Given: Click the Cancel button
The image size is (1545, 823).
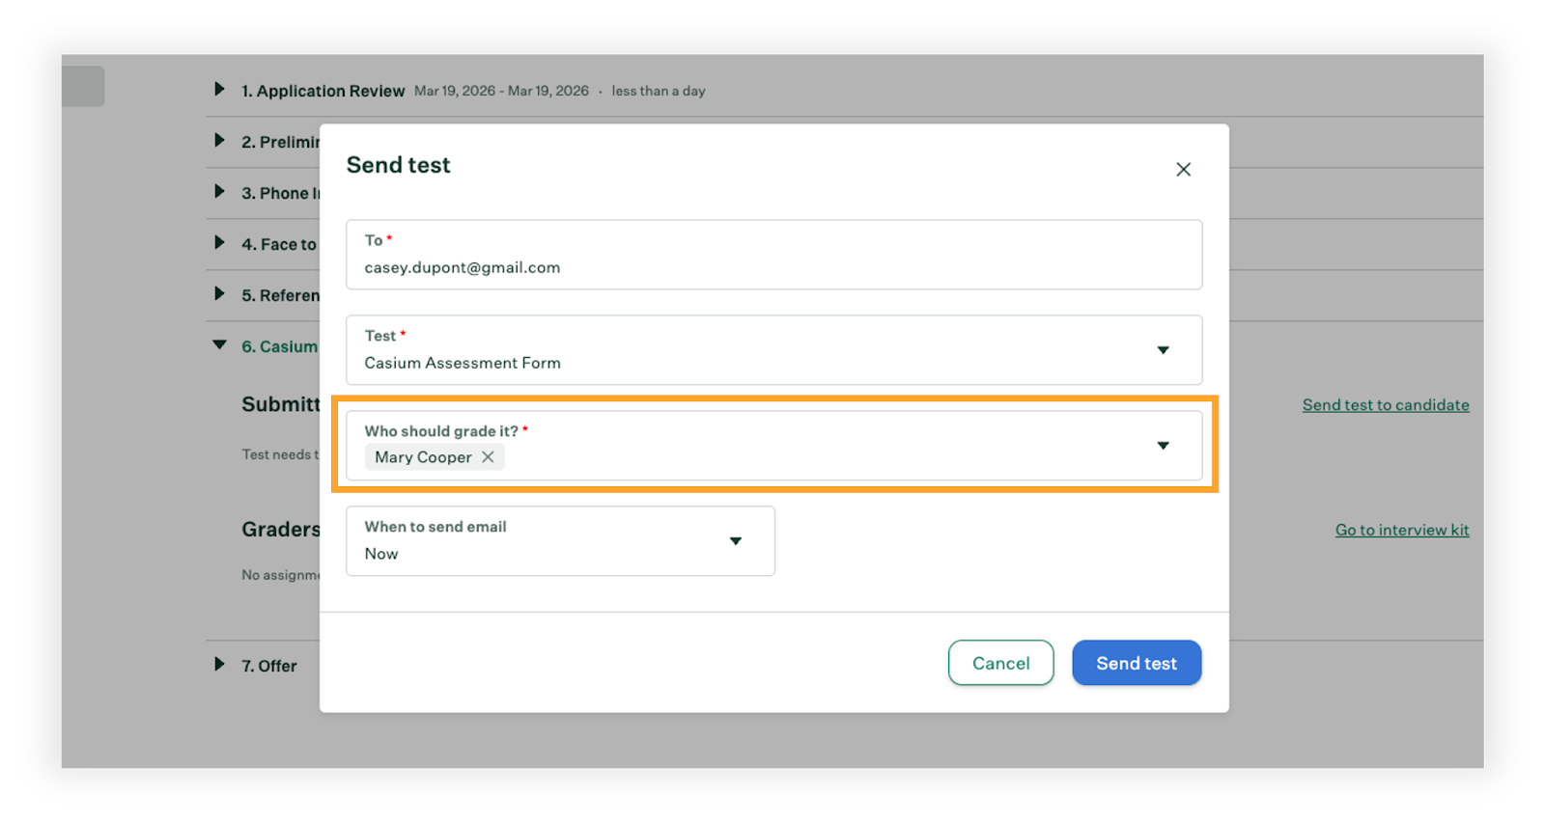Looking at the screenshot, I should (x=1000, y=663).
